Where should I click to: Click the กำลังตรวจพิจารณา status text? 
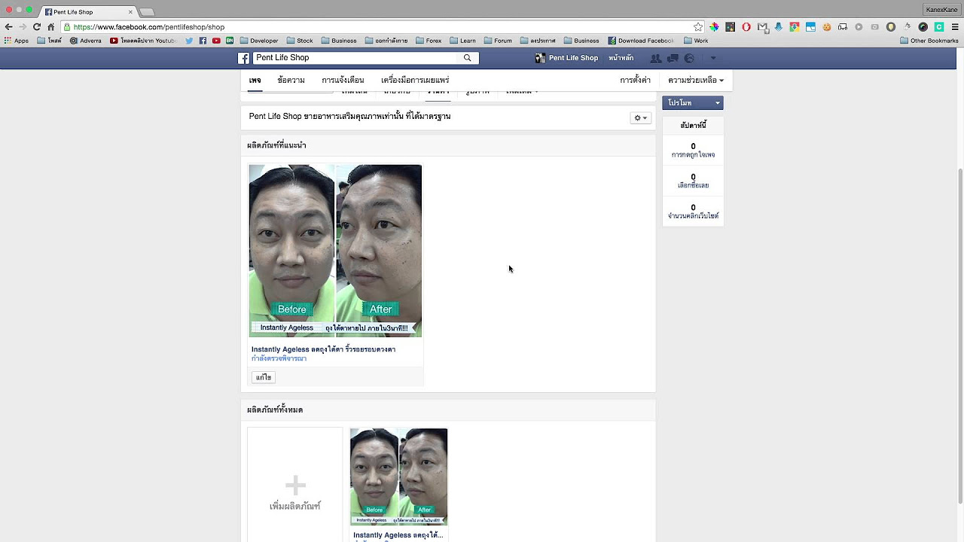coord(279,359)
